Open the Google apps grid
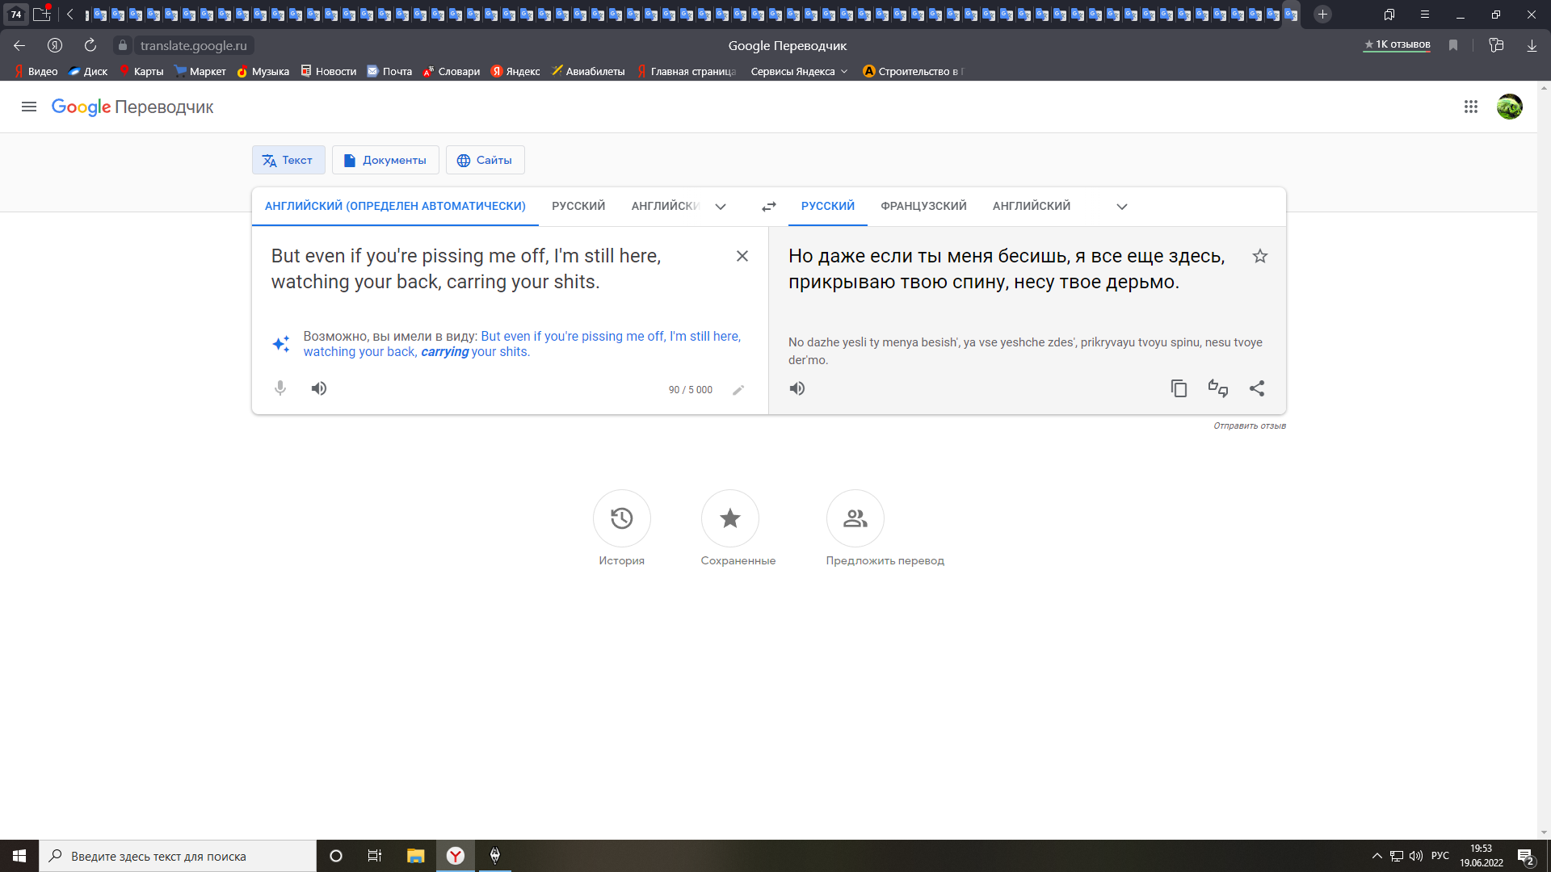This screenshot has width=1551, height=872. click(x=1470, y=107)
